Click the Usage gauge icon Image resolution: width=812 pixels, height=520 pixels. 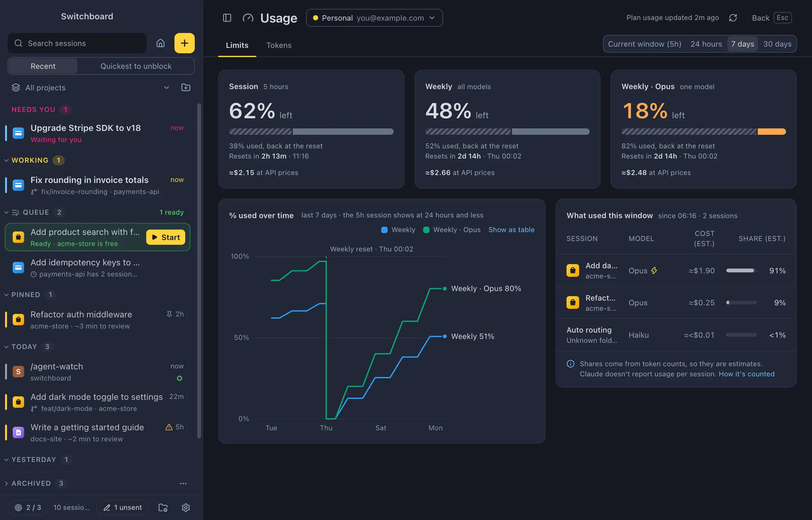coord(248,17)
